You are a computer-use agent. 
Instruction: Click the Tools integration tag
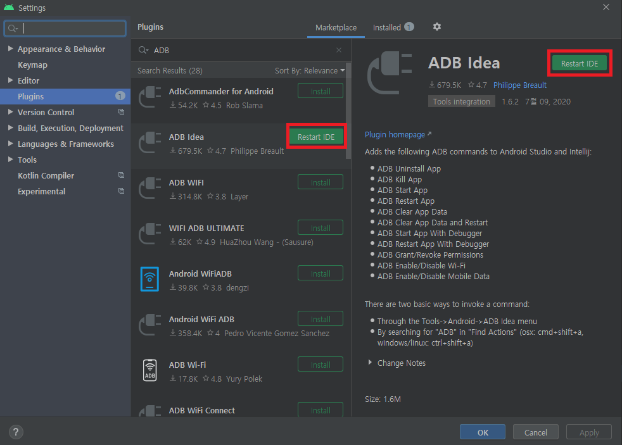(x=461, y=101)
